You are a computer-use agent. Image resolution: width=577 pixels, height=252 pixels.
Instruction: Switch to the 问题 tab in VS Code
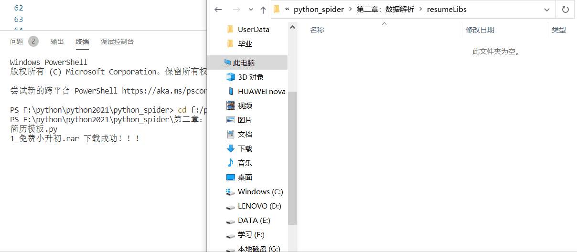[x=17, y=42]
